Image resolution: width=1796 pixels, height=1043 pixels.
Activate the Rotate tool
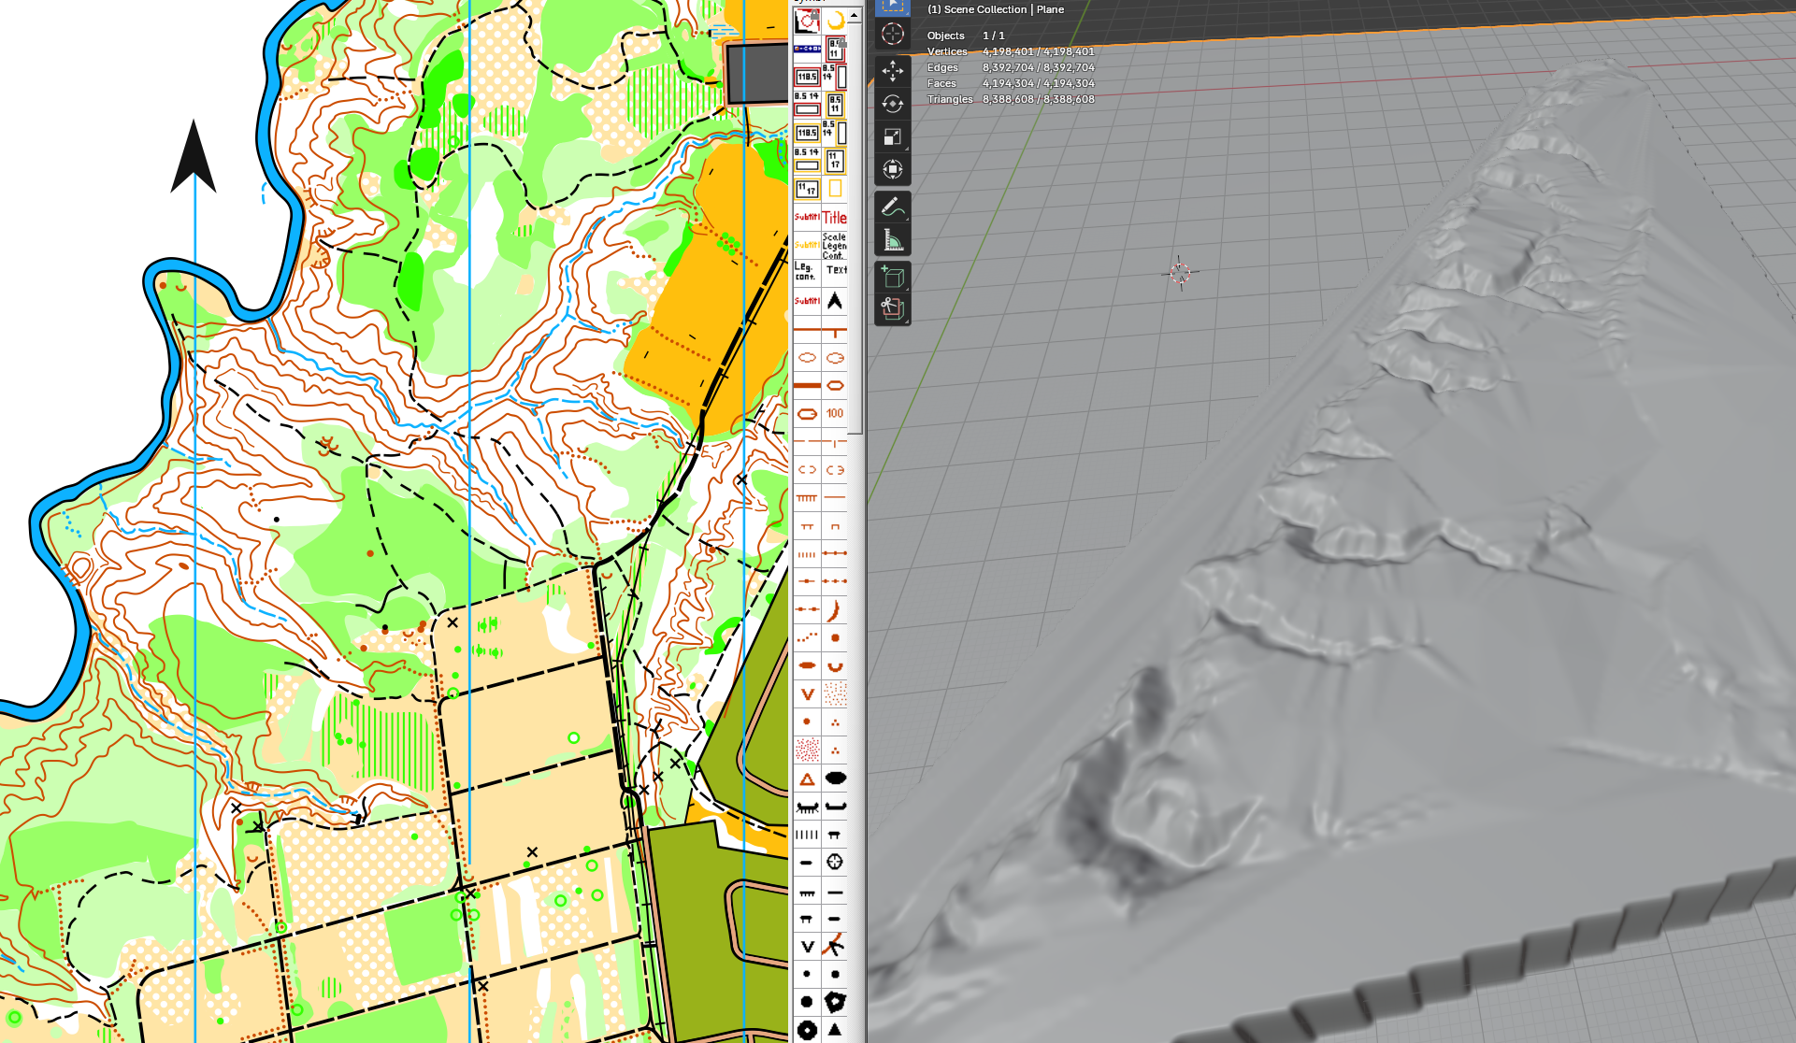pos(892,104)
